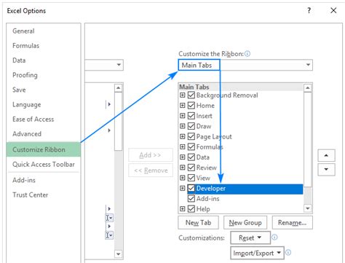Go to the Proofing options

(x=25, y=75)
